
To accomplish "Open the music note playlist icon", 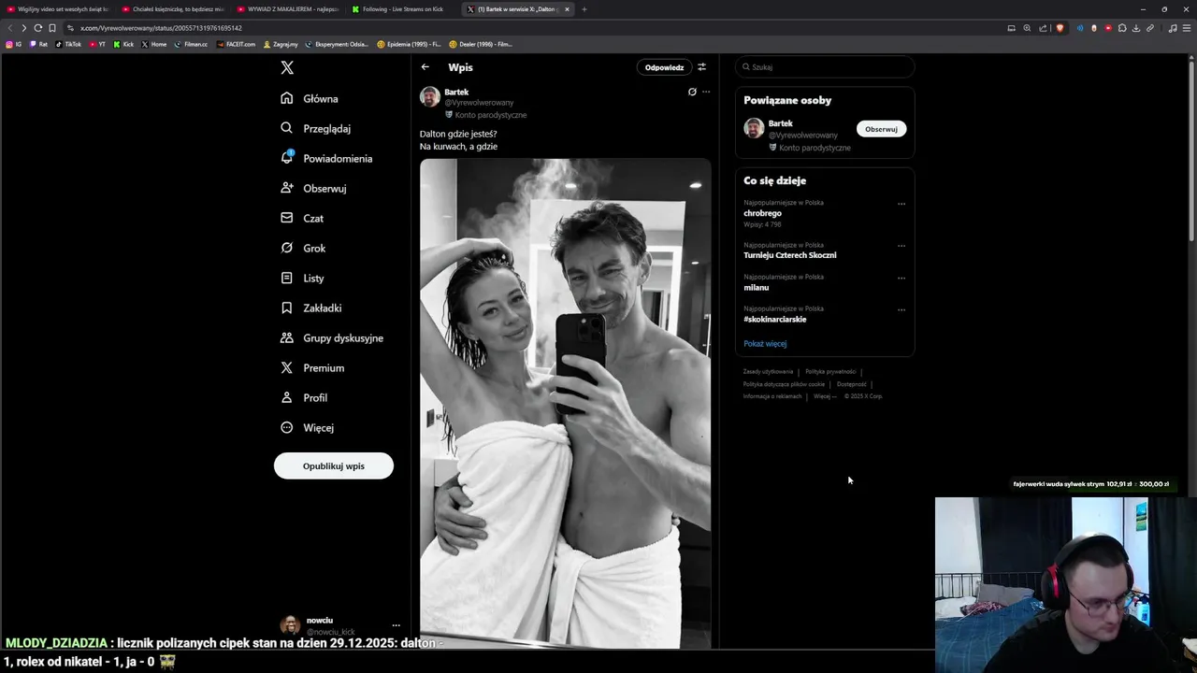I will pos(1173,28).
